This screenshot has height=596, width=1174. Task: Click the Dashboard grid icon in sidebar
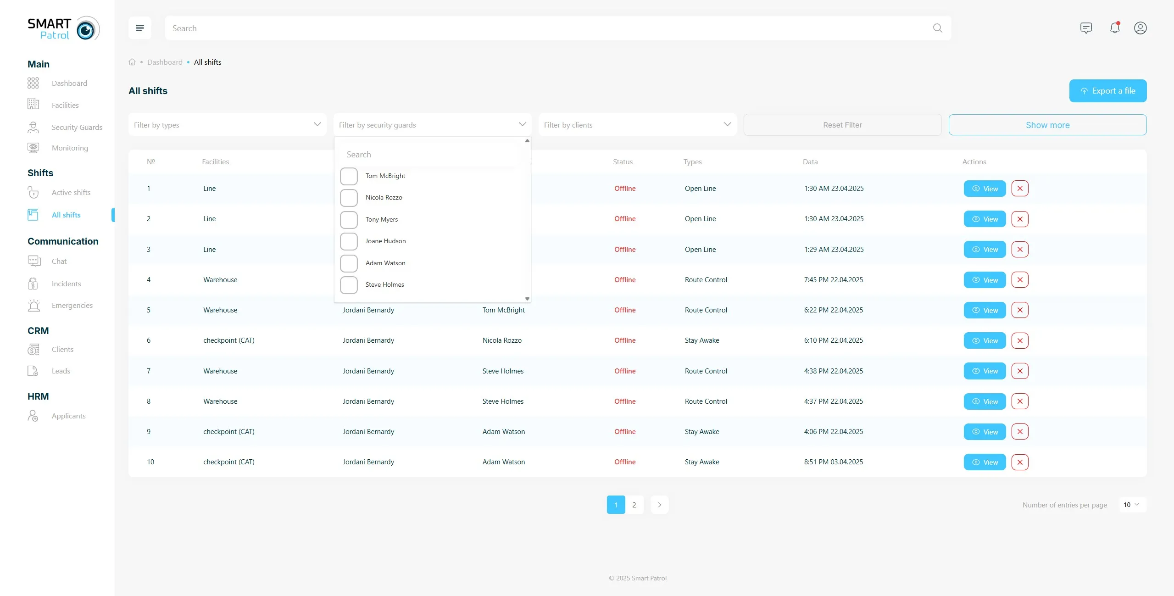33,83
